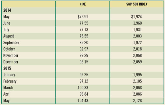
Task: Select S&P value 1,972 in September row
Action: pyautogui.click(x=137, y=43)
